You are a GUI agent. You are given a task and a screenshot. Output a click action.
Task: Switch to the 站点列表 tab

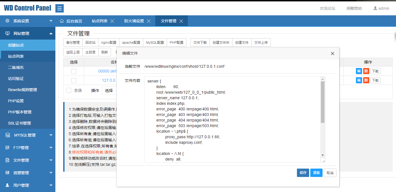tap(100, 21)
